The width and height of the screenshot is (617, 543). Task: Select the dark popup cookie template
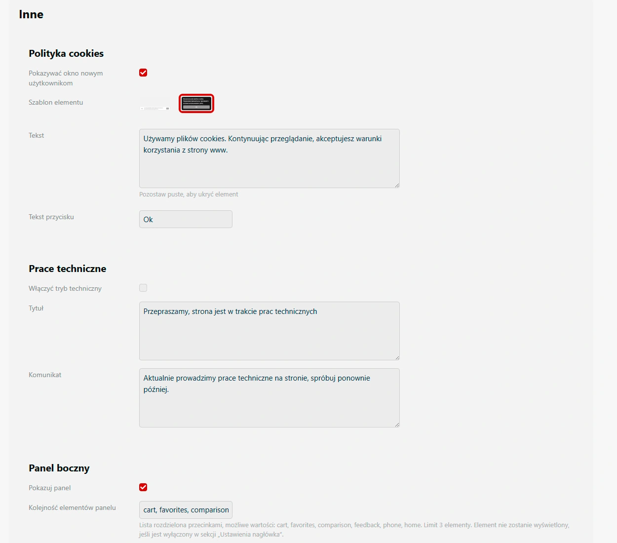196,103
